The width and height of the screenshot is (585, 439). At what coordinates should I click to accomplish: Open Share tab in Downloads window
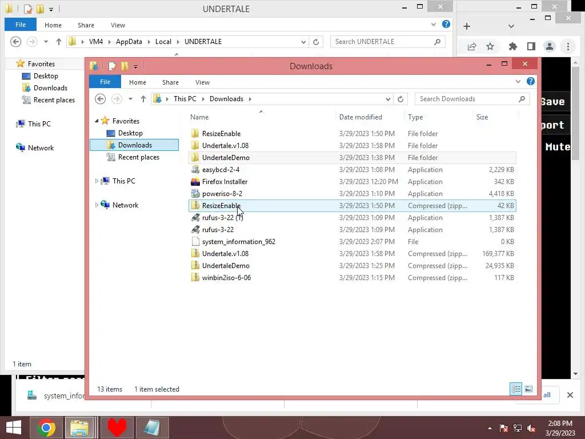170,82
